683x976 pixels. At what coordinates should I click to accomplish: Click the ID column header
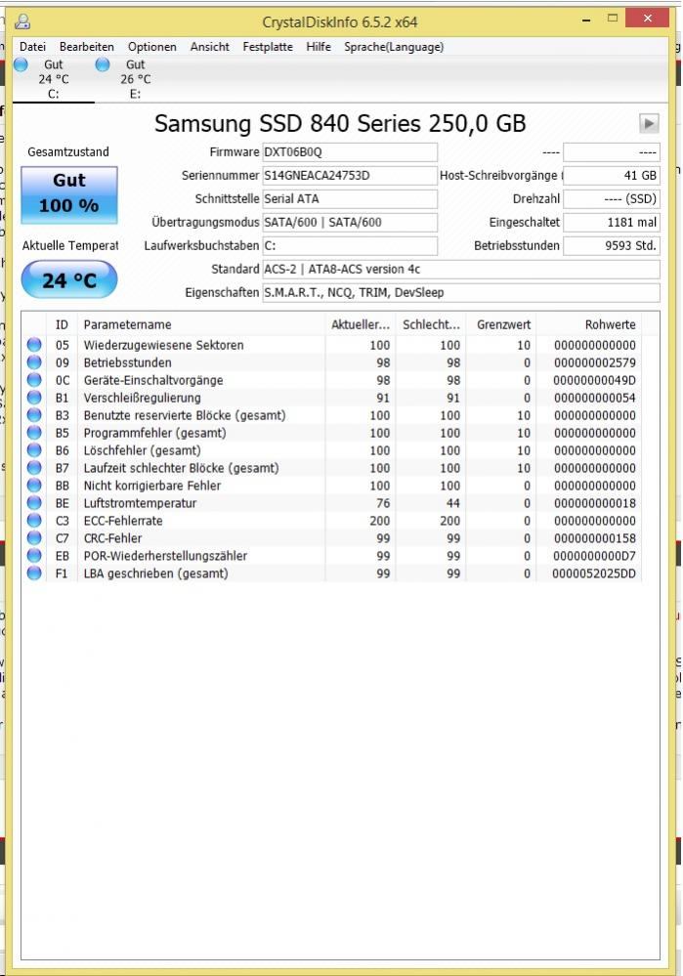62,324
